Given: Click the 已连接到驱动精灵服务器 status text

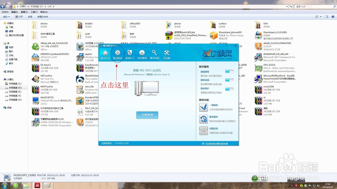Looking at the screenshot, I should point(216,144).
